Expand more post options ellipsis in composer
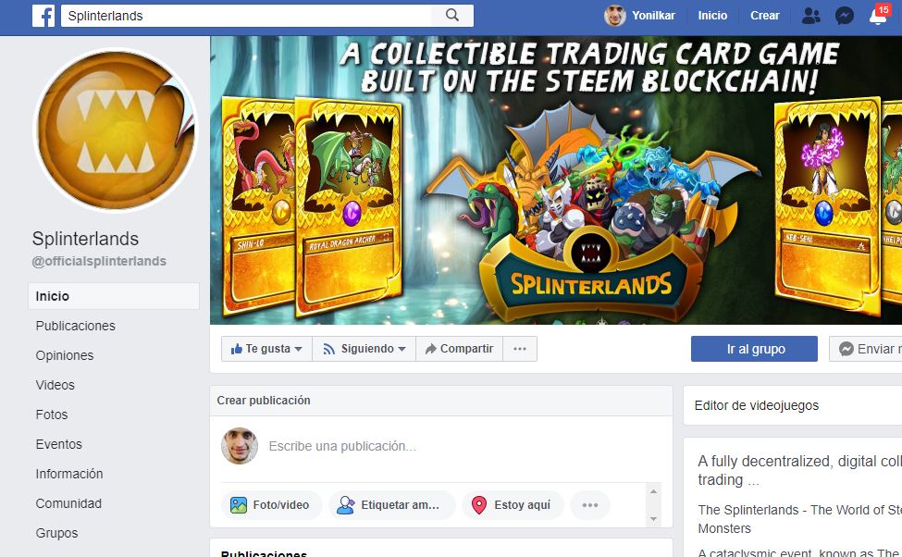 point(590,504)
